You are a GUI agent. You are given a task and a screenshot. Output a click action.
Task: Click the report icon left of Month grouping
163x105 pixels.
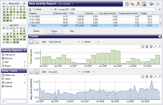pos(30,9)
